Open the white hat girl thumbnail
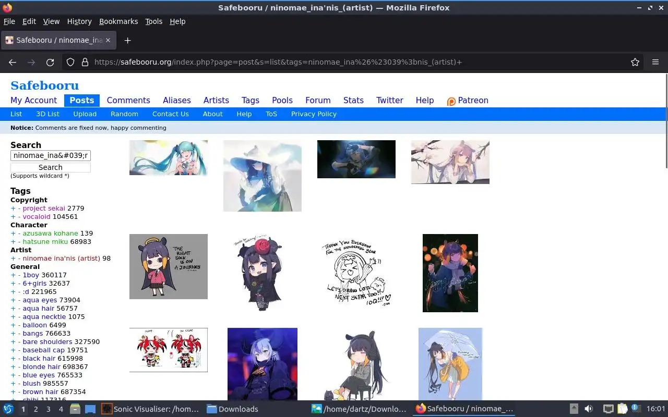668x417 pixels. click(263, 176)
